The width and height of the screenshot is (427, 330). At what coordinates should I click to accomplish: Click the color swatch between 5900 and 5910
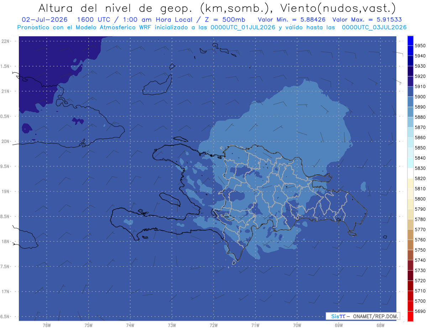410,91
